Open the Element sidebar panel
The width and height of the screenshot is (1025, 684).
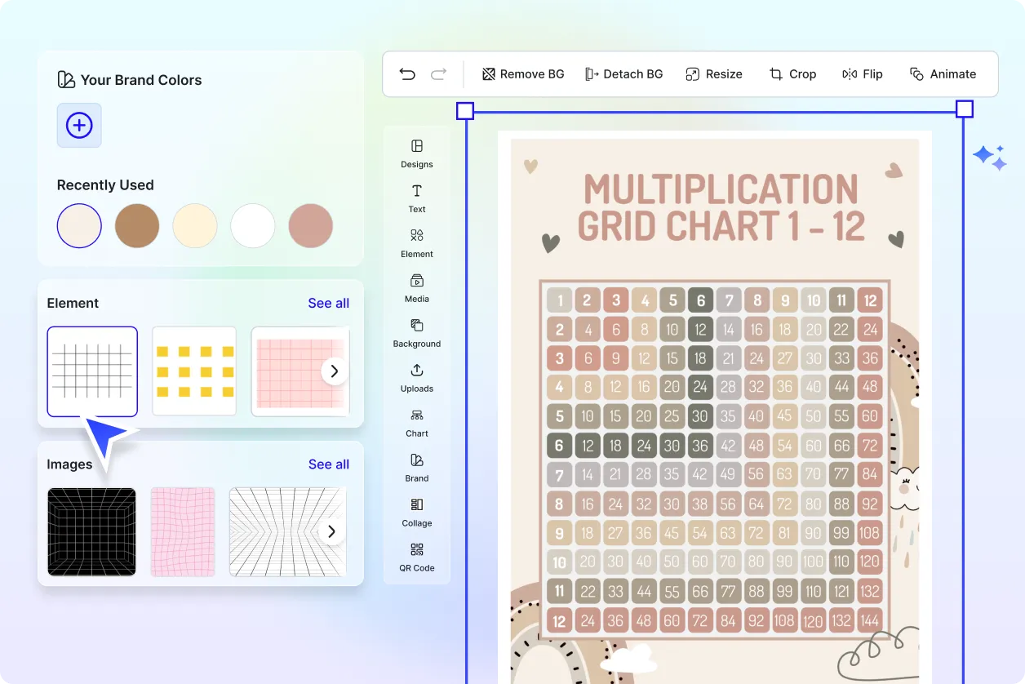click(x=417, y=243)
